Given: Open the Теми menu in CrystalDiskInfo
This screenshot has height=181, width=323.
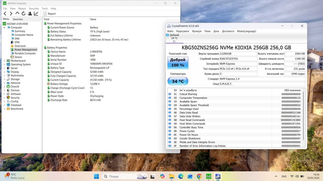Looking at the screenshot, I should pyautogui.click(x=207, y=31).
